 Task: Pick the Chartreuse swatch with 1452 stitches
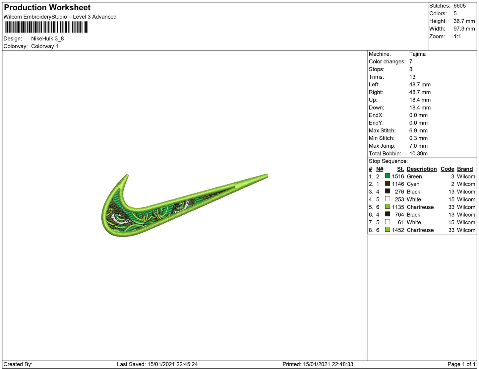(388, 229)
